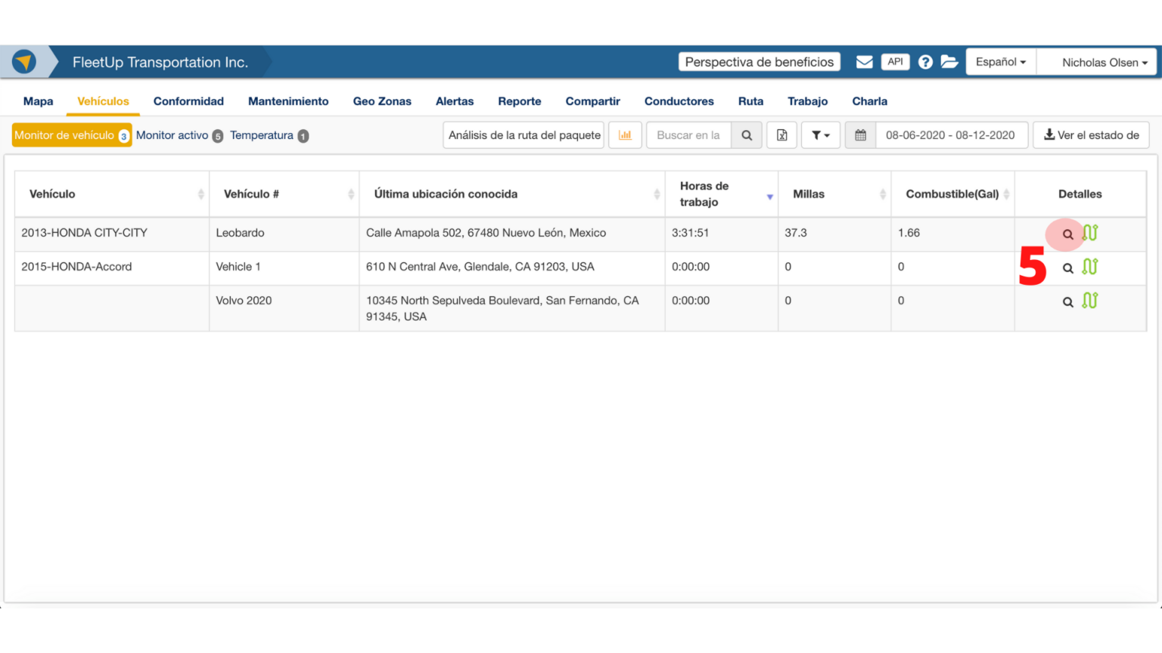This screenshot has height=653, width=1162.
Task: Go to the Trabajo tab
Action: tap(808, 101)
